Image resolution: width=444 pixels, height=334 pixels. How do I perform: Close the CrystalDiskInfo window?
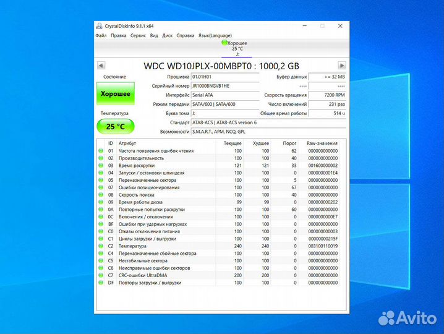(340, 26)
